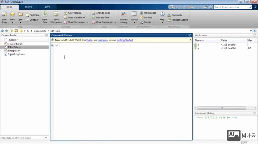
Task: Close the New to MATLAB banner
Action: tap(190, 40)
